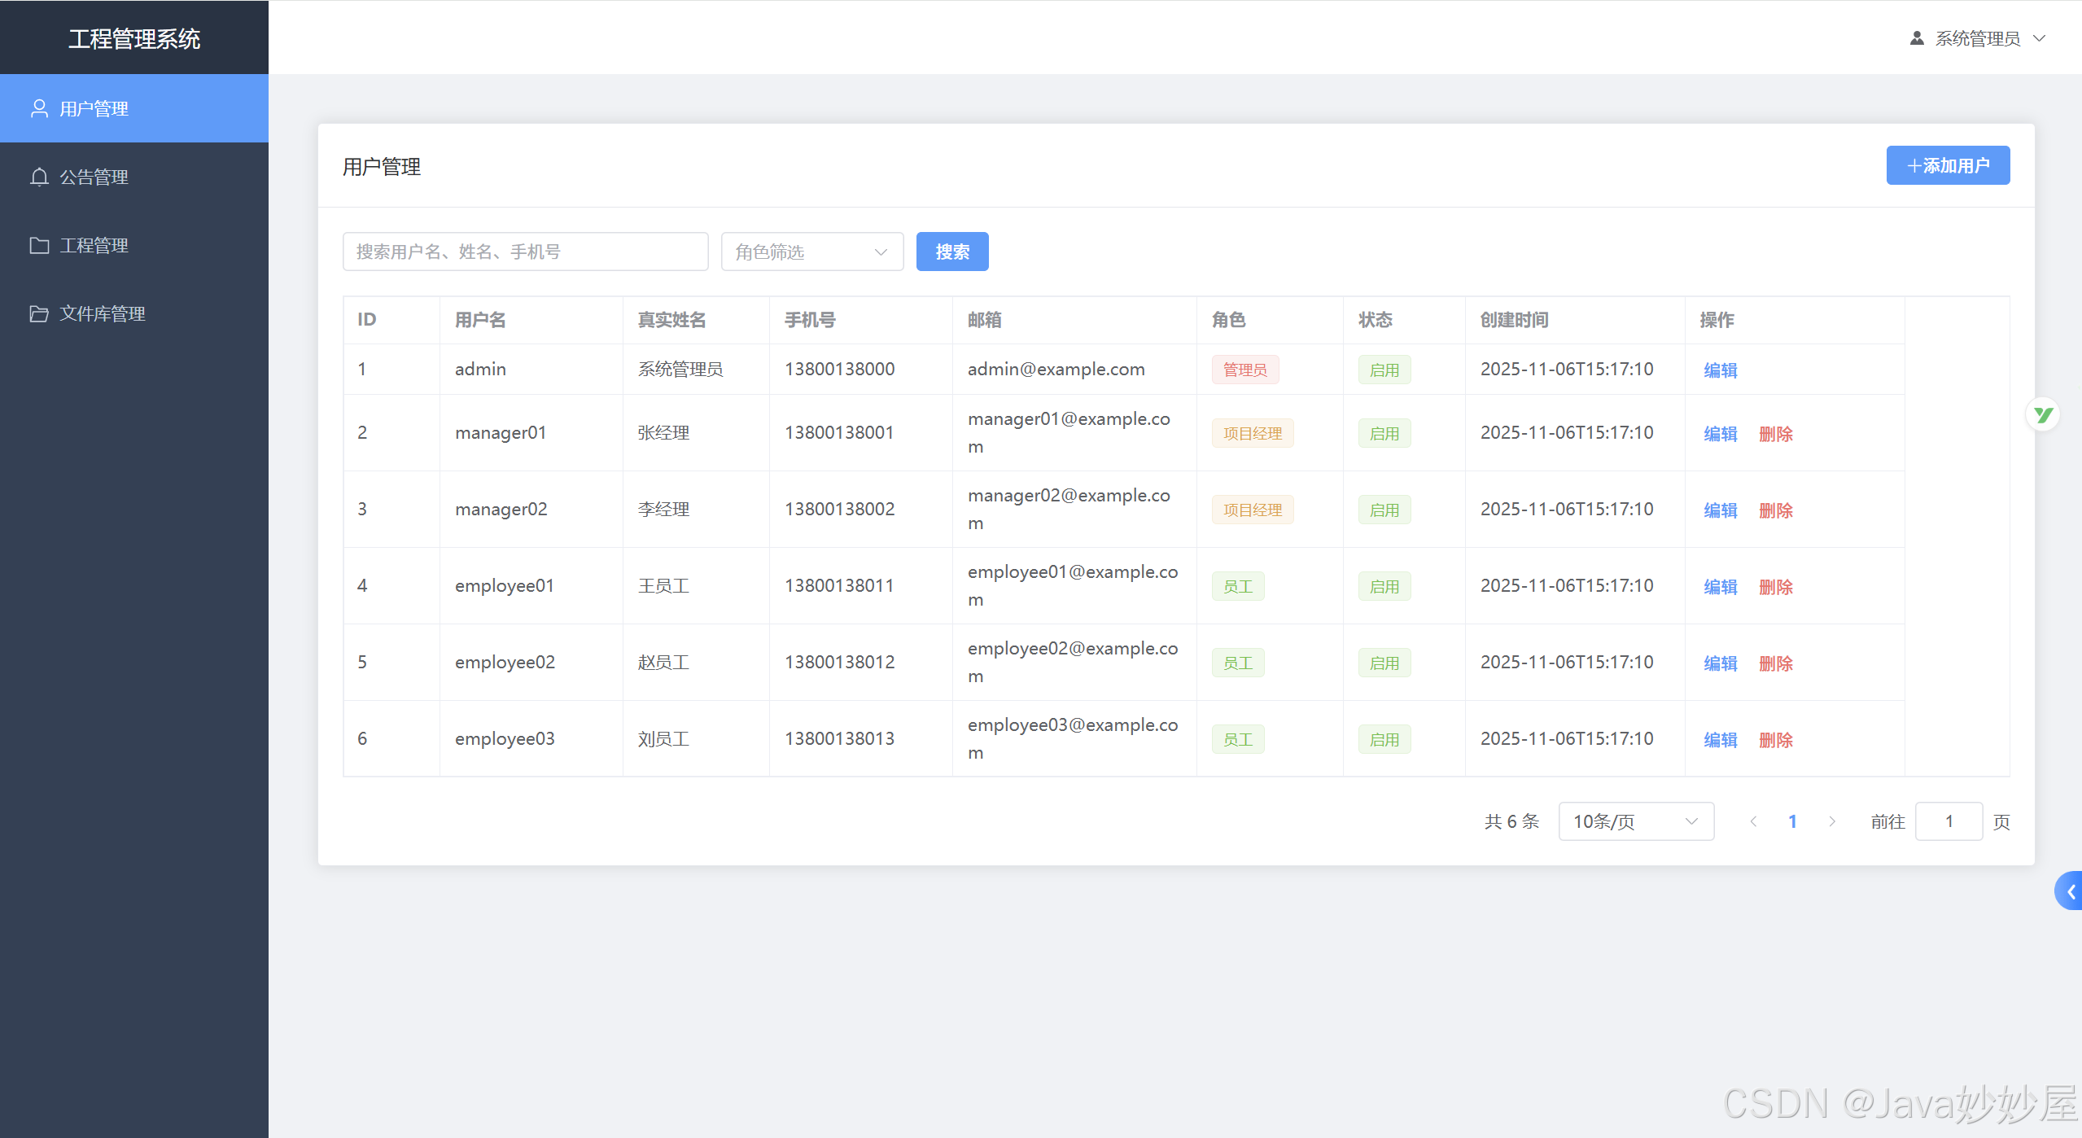Delete the employee01 user
2082x1138 pixels.
[1776, 586]
